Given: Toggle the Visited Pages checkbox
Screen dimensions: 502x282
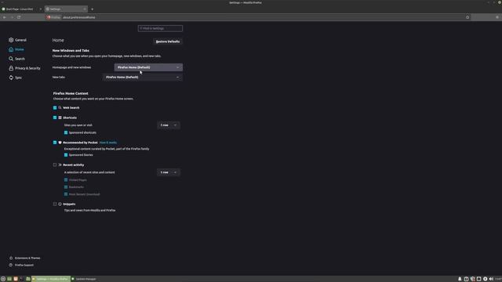Looking at the screenshot, I should tap(66, 180).
